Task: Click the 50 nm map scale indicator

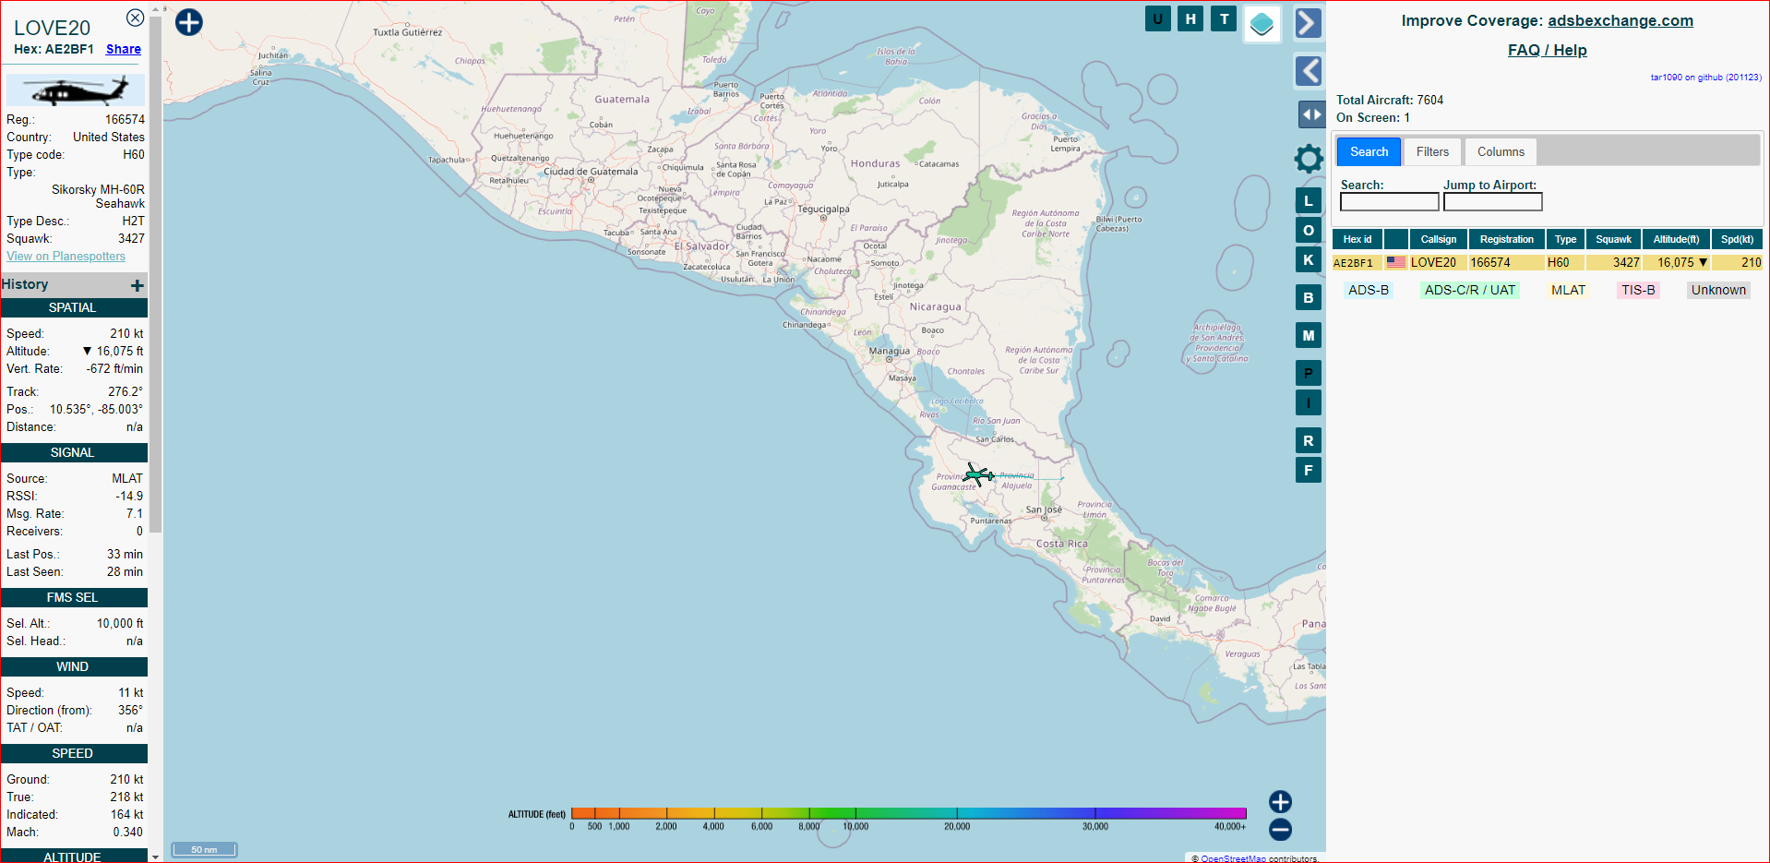Action: click(204, 850)
